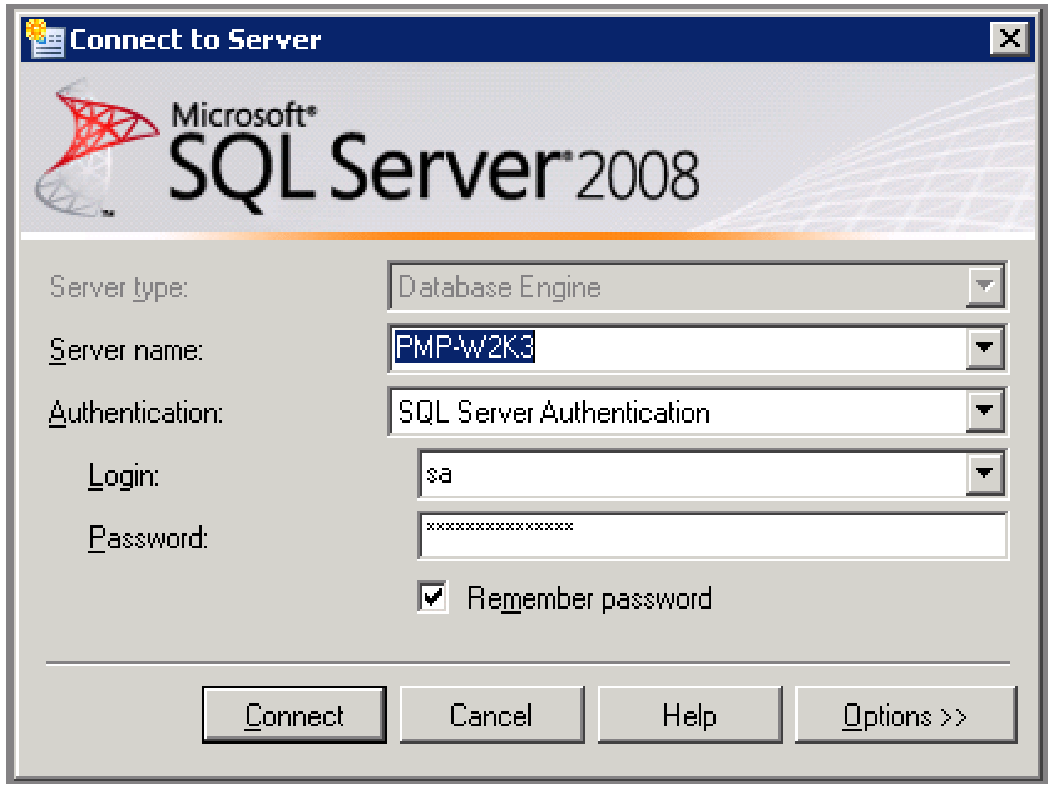Open the Server type dropdown arrow
The height and width of the screenshot is (788, 1054).
(985, 286)
